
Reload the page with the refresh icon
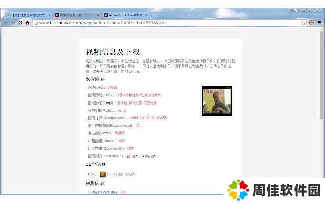coord(21,23)
